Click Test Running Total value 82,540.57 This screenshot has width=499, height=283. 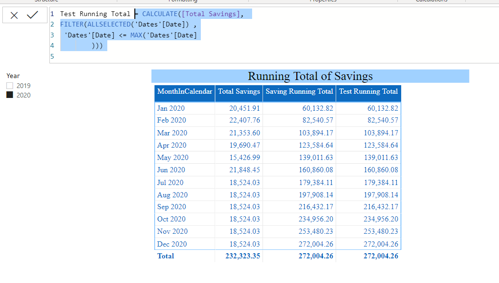pos(383,120)
